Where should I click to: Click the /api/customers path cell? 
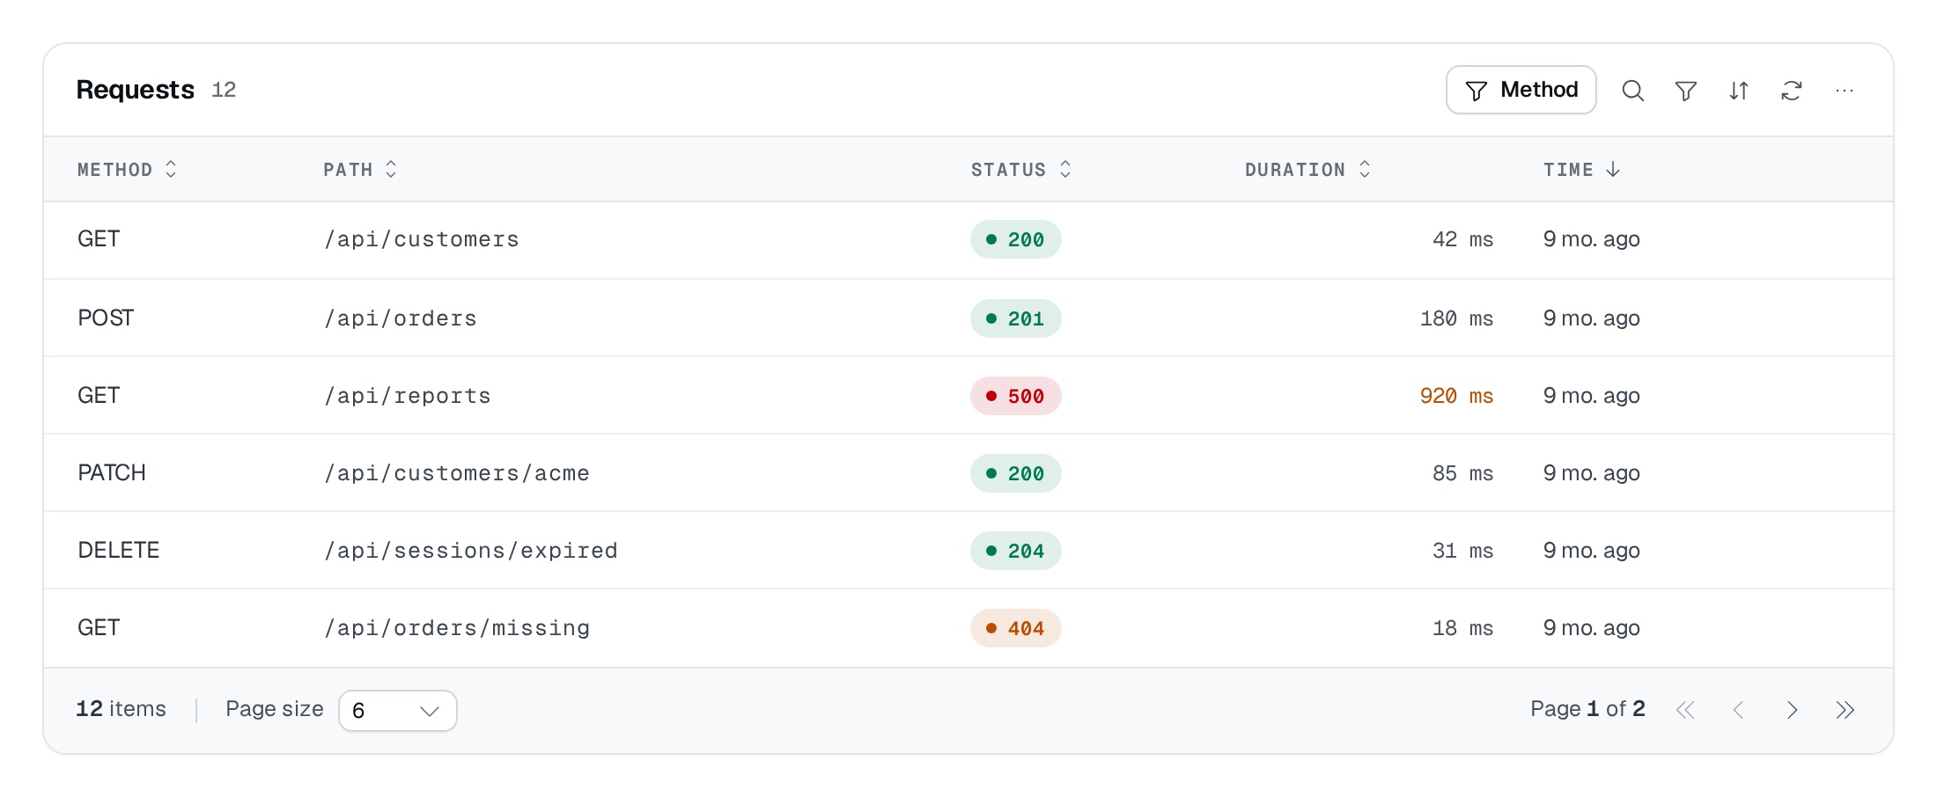pyautogui.click(x=422, y=239)
